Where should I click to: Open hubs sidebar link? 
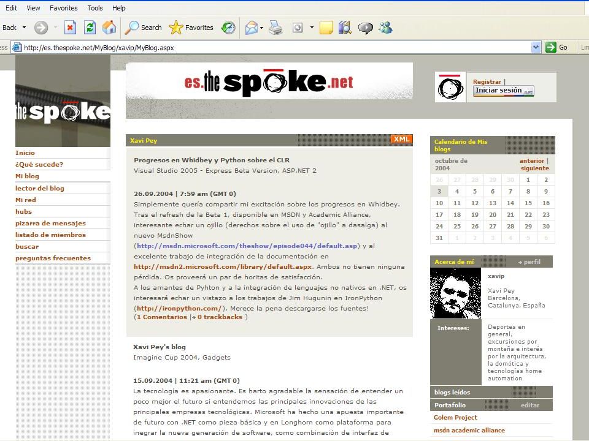click(x=24, y=211)
